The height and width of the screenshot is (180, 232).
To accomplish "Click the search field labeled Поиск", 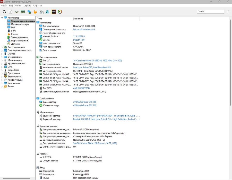I will pos(211,12).
